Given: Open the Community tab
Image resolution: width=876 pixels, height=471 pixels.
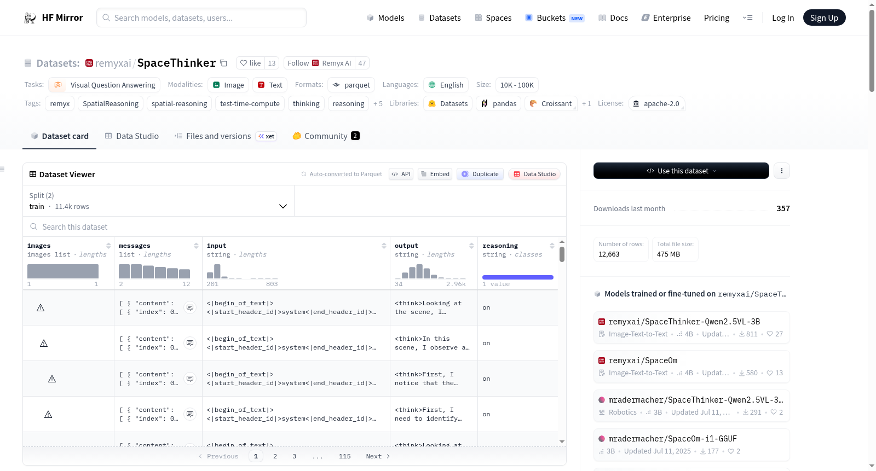Looking at the screenshot, I should coord(326,136).
